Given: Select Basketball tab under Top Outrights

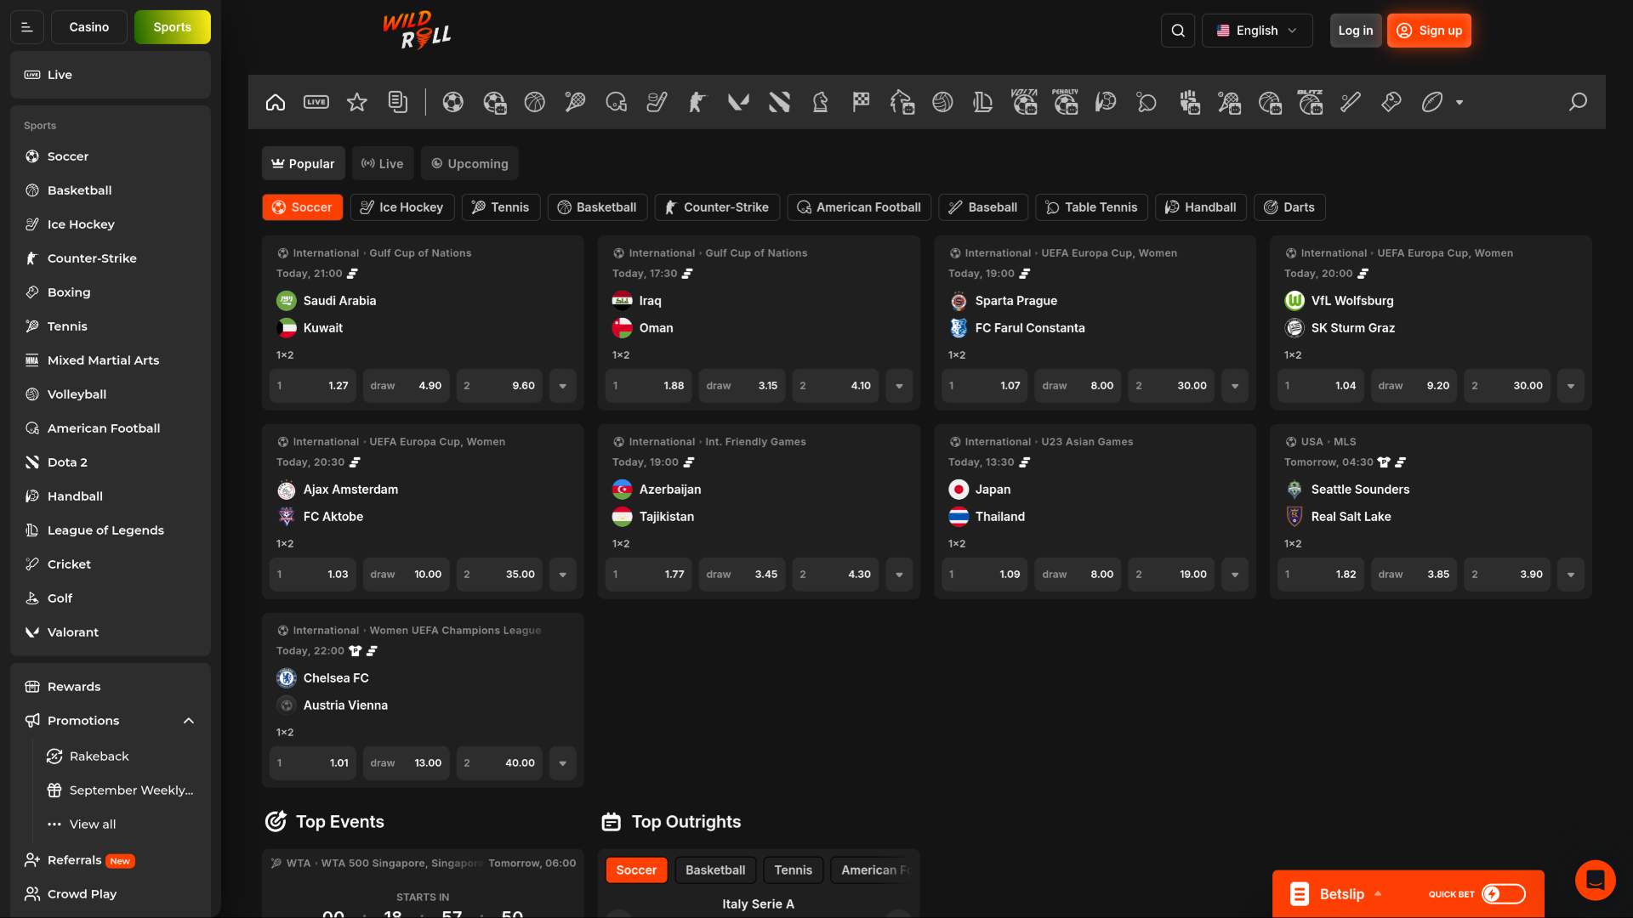Looking at the screenshot, I should (x=715, y=870).
